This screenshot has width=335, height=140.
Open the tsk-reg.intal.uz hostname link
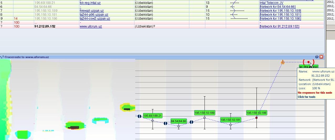pos(90,3)
